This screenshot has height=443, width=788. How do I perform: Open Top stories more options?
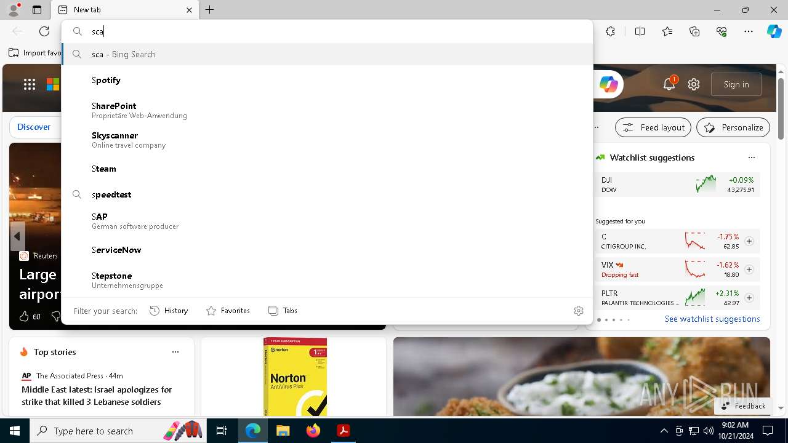(x=175, y=352)
